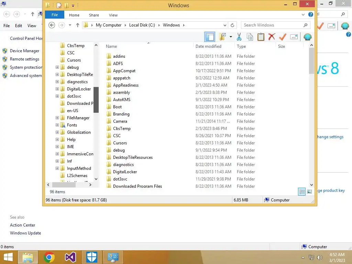Click the Search Windows input field
The image size is (352, 264).
click(x=273, y=25)
